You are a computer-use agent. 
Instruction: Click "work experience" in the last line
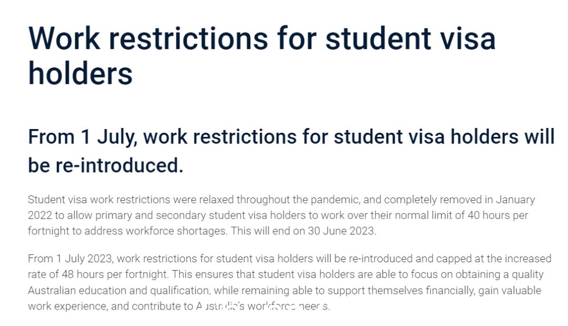[67, 306]
